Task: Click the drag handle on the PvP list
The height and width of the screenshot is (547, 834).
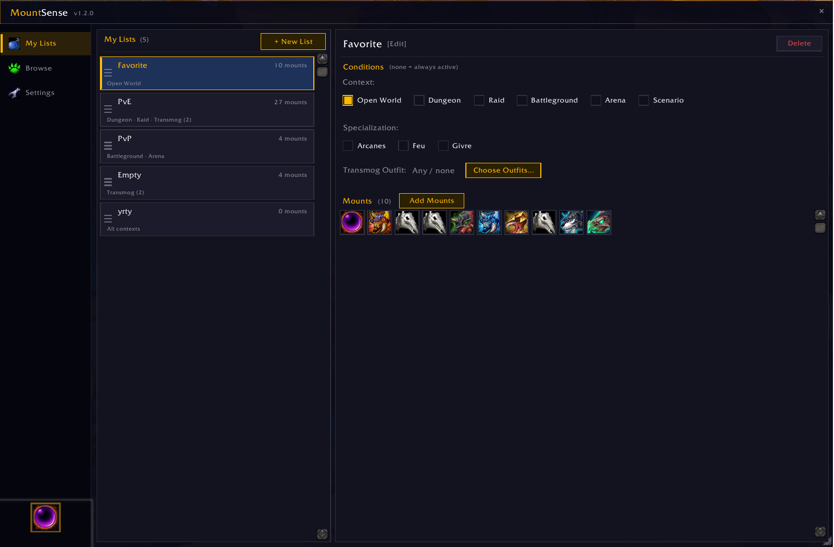Action: (x=108, y=145)
